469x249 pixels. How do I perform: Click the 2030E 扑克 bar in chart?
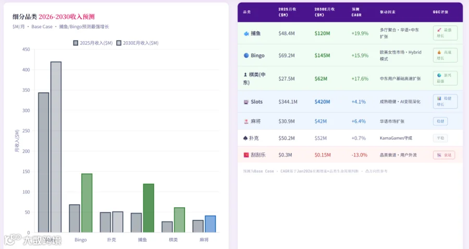118,222
